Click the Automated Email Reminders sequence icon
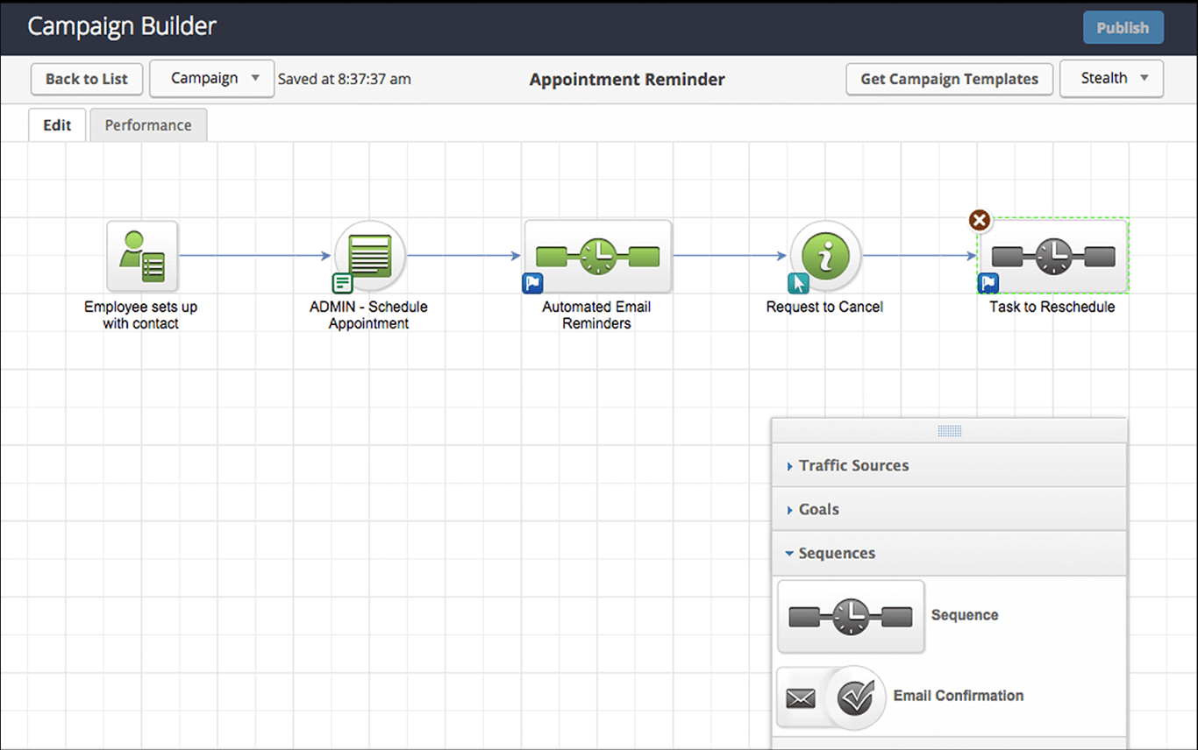 (x=597, y=256)
